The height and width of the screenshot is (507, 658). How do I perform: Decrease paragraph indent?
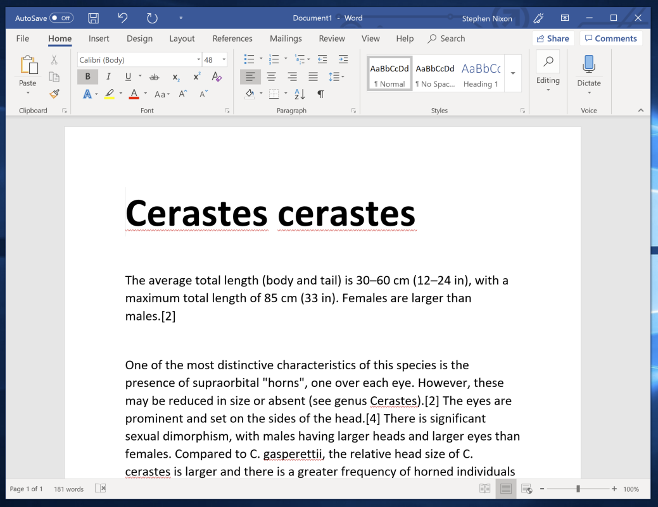point(322,59)
